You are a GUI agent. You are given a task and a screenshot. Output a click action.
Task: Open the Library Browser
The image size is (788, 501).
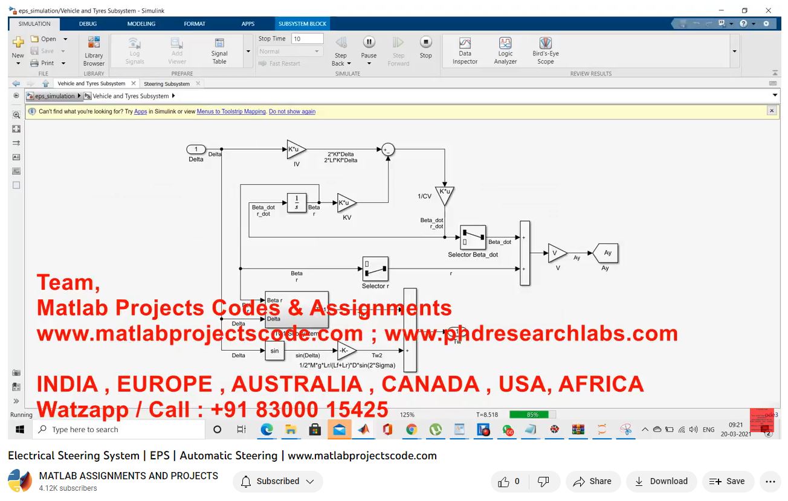(x=94, y=50)
